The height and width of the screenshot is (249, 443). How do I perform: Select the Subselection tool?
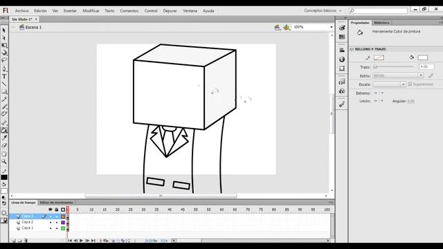click(x=4, y=37)
